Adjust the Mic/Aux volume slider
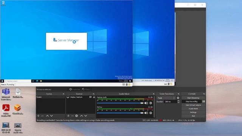This screenshot has width=242, height=136. (120, 113)
